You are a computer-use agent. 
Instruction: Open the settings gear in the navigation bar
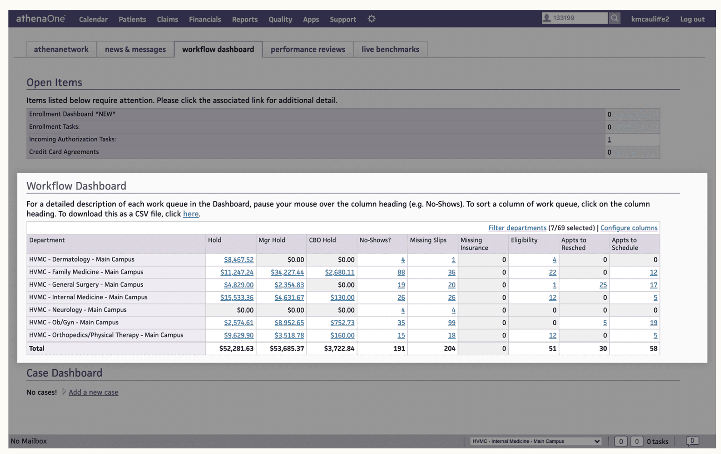[371, 19]
